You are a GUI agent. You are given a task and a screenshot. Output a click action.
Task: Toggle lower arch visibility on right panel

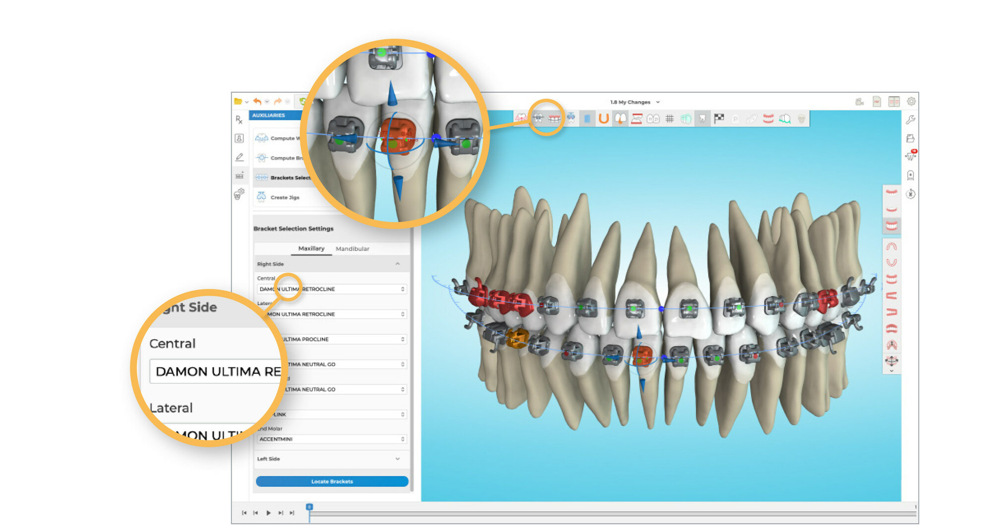tap(892, 209)
